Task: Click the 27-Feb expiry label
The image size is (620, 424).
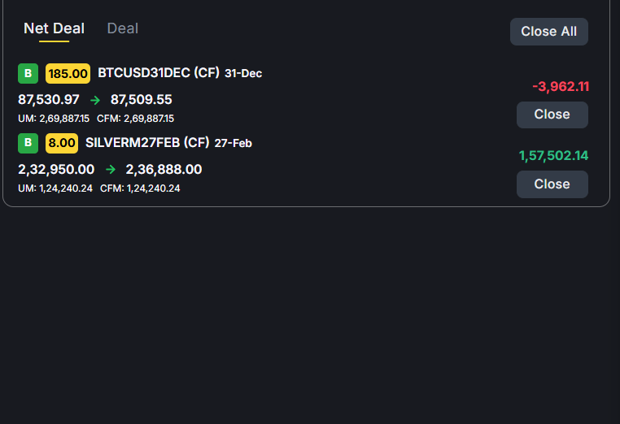Action: pyautogui.click(x=234, y=144)
